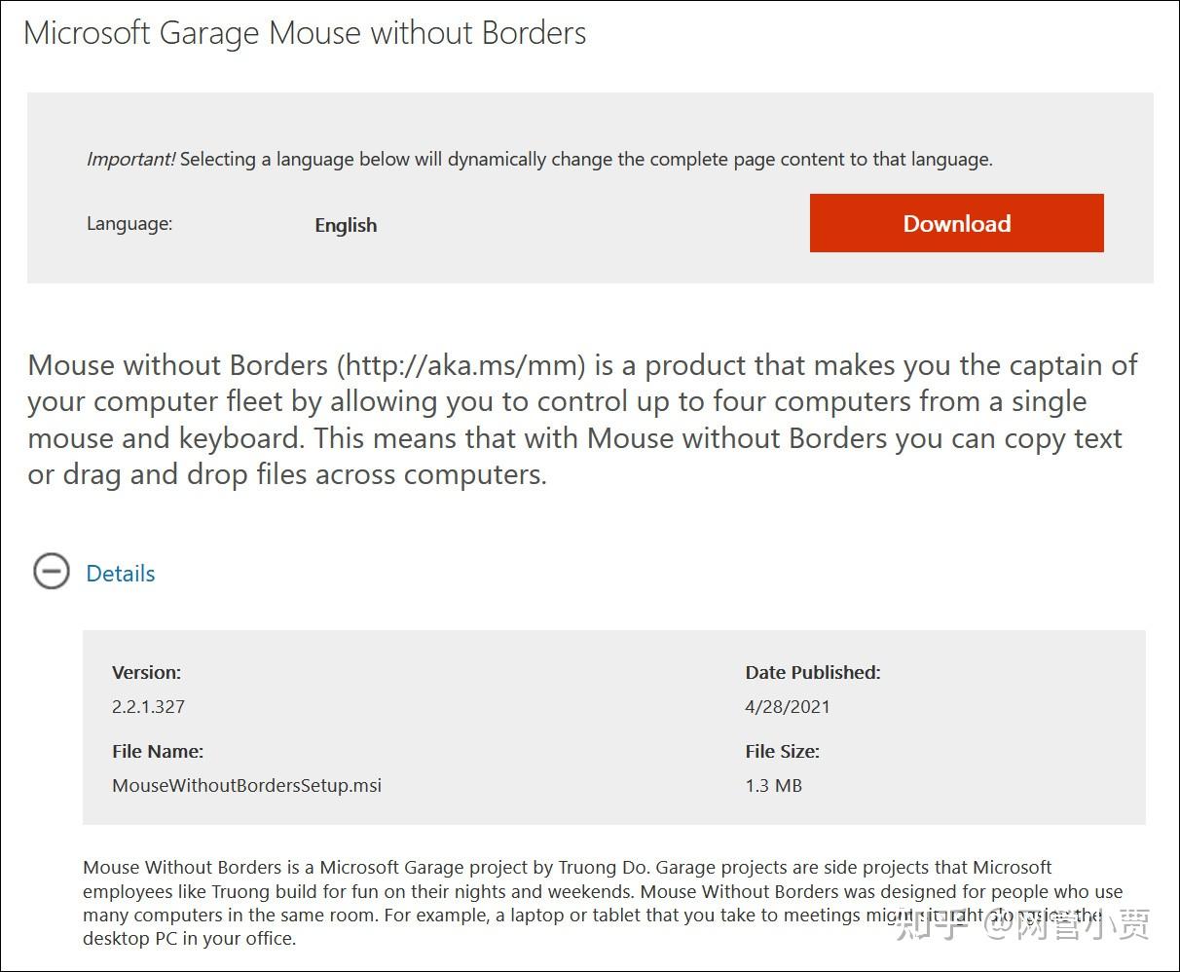The height and width of the screenshot is (972, 1180).
Task: Click the Date Published value 4/28/2021
Action: 788,706
